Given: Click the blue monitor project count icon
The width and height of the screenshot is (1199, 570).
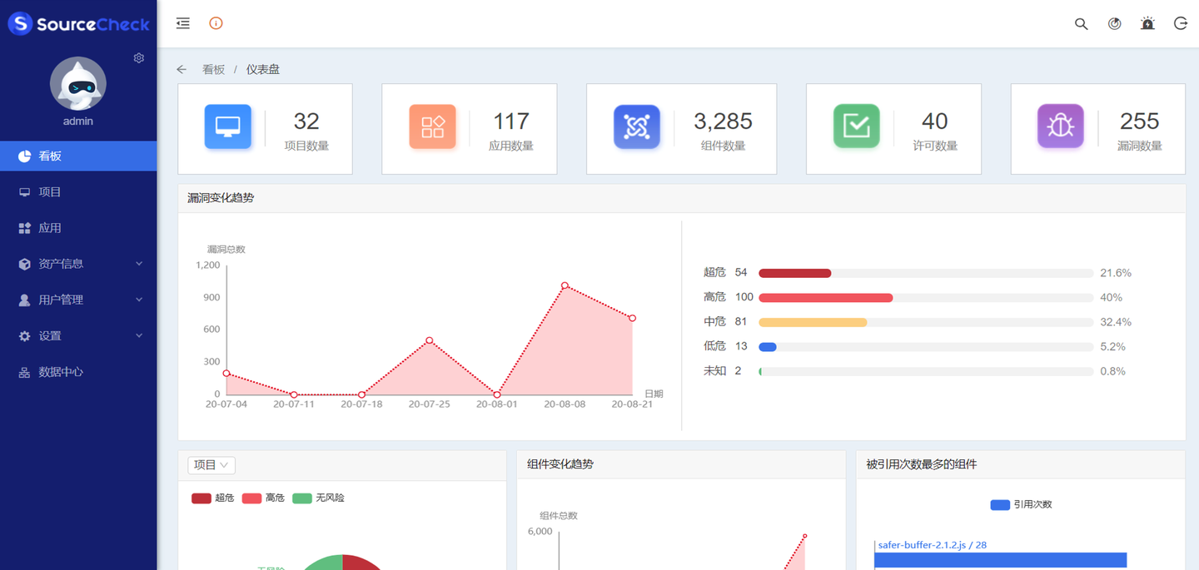Looking at the screenshot, I should (x=227, y=126).
